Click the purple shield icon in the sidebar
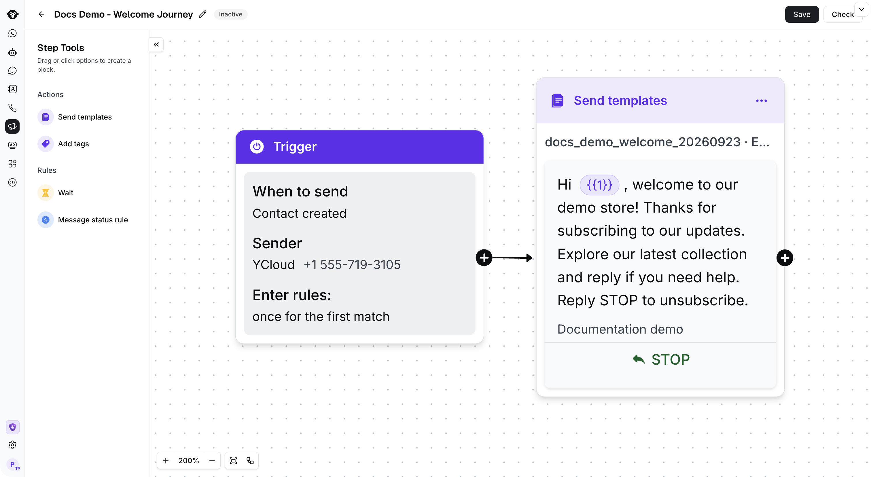The height and width of the screenshot is (477, 871). 12,427
